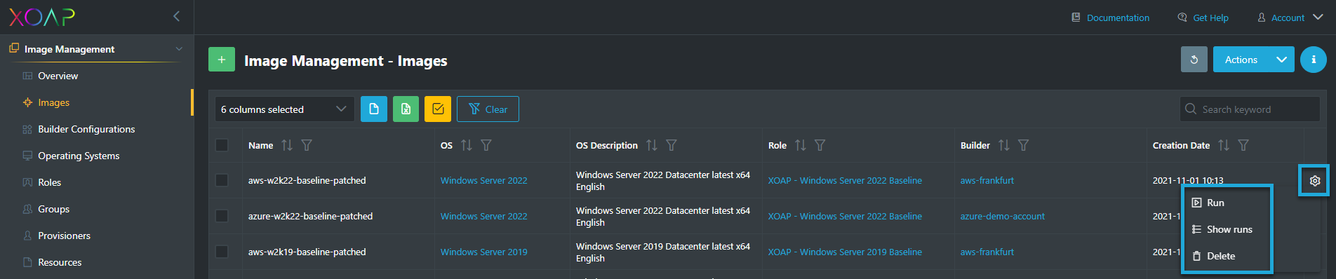Open the Documentation link
Image resolution: width=1336 pixels, height=279 pixels.
(x=1110, y=18)
